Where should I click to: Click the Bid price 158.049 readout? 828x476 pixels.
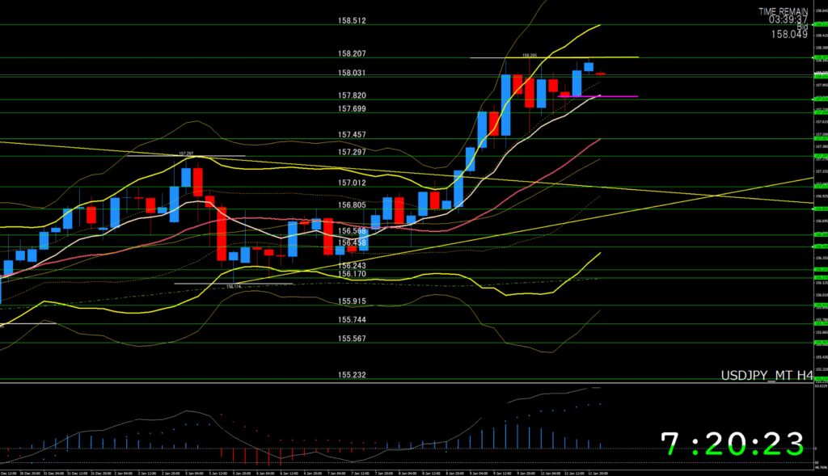coord(788,34)
